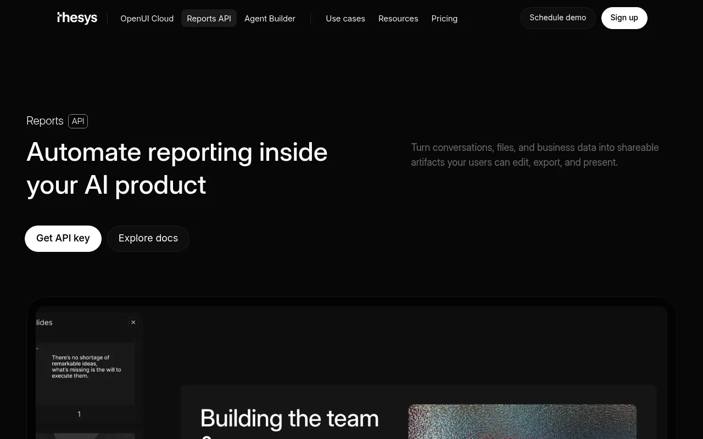Click the 'Turn conversations, files, and business data' description
703x439 pixels.
535,155
